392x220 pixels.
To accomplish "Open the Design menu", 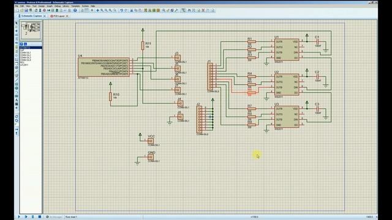I will click(42, 6).
